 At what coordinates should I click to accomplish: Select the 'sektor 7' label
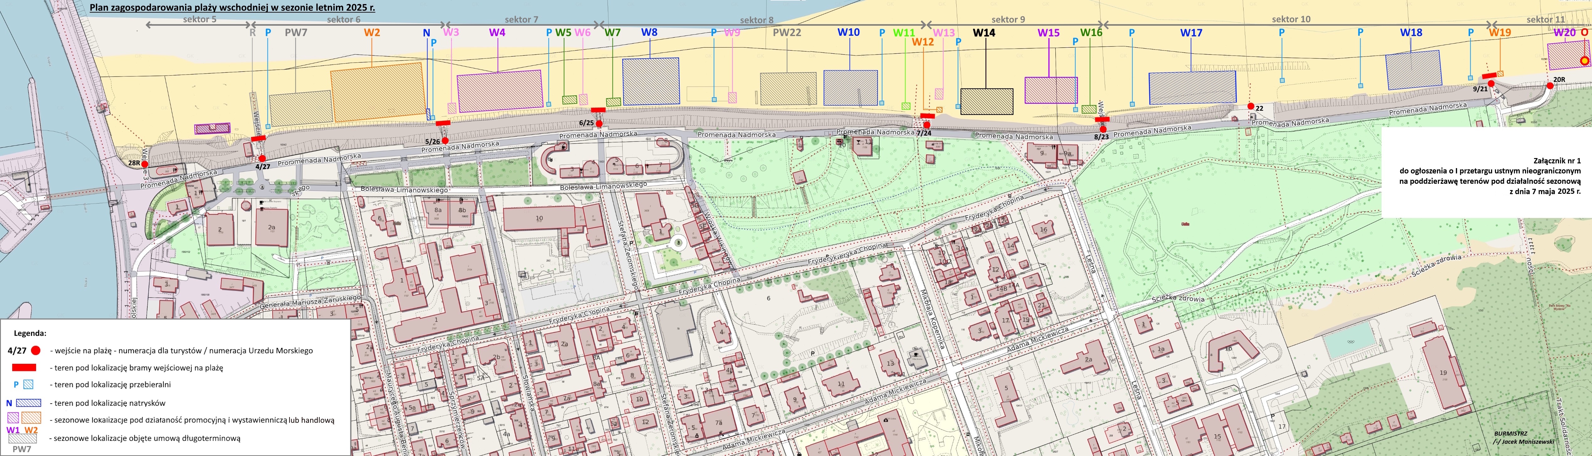pyautogui.click(x=522, y=19)
